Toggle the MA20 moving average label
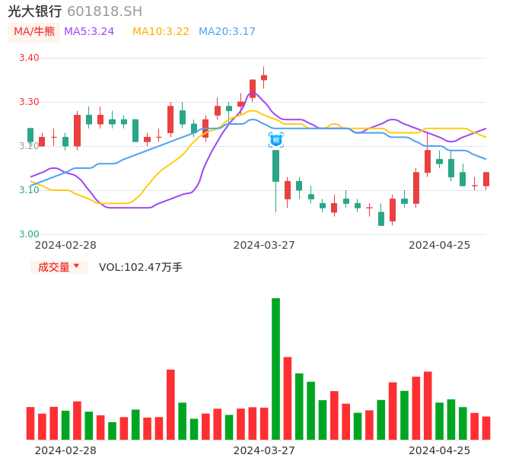The height and width of the screenshot is (461, 522). [x=227, y=32]
